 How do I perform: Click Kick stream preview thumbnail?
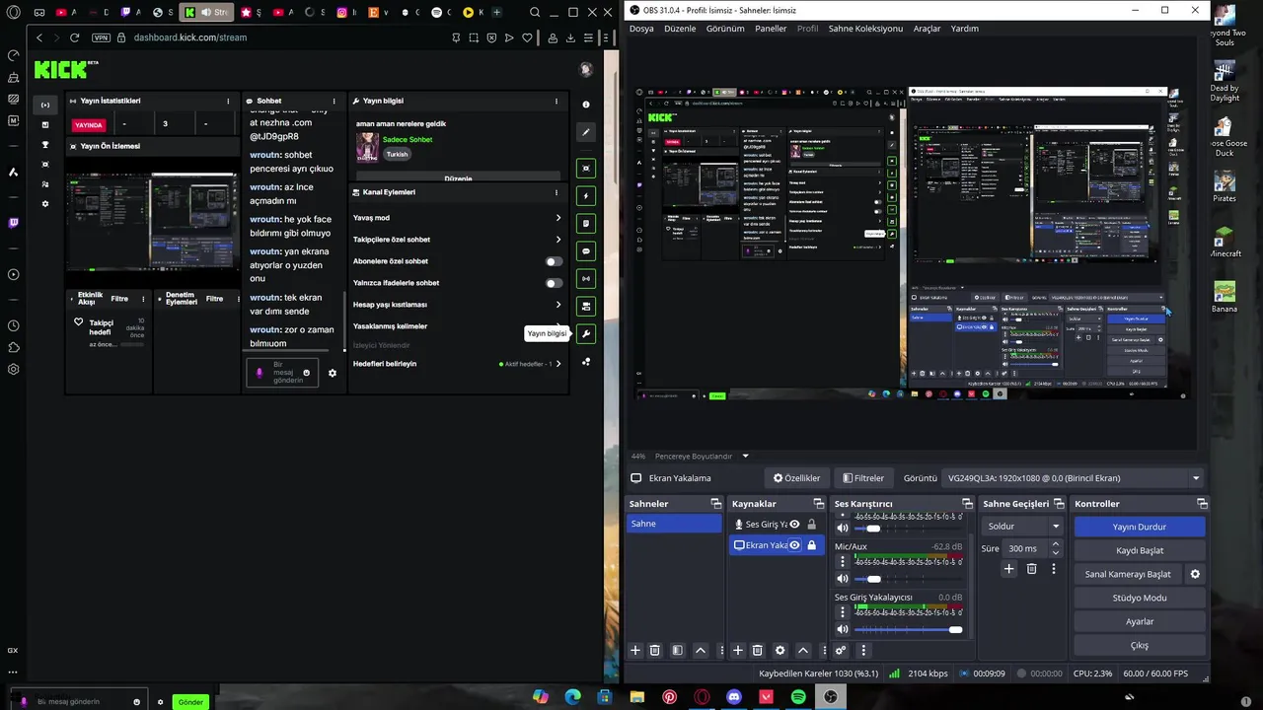tap(152, 222)
